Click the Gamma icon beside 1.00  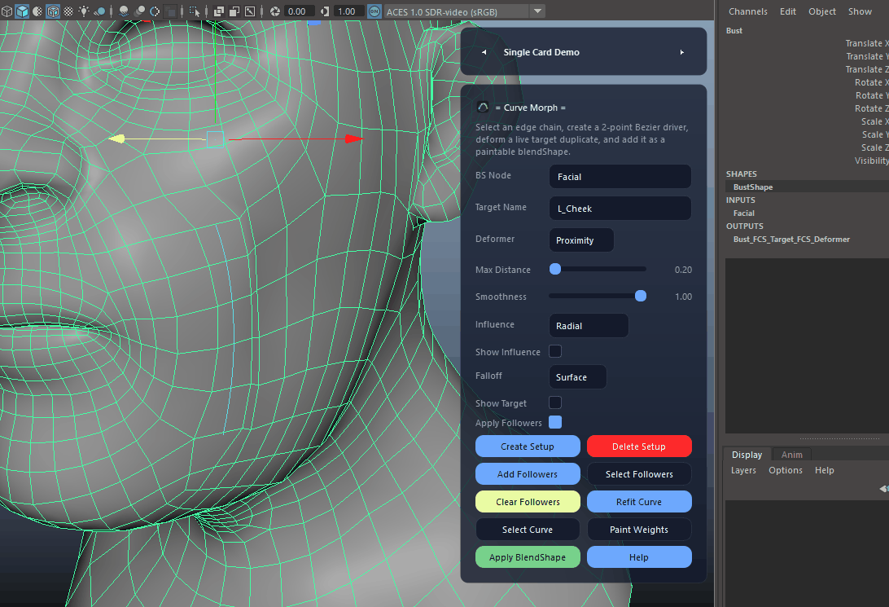[325, 11]
